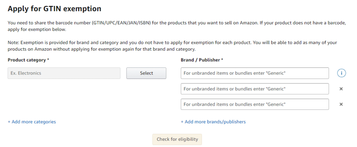357x147 pixels.
Task: Click the Brand / Publisher field label
Action: (x=202, y=60)
